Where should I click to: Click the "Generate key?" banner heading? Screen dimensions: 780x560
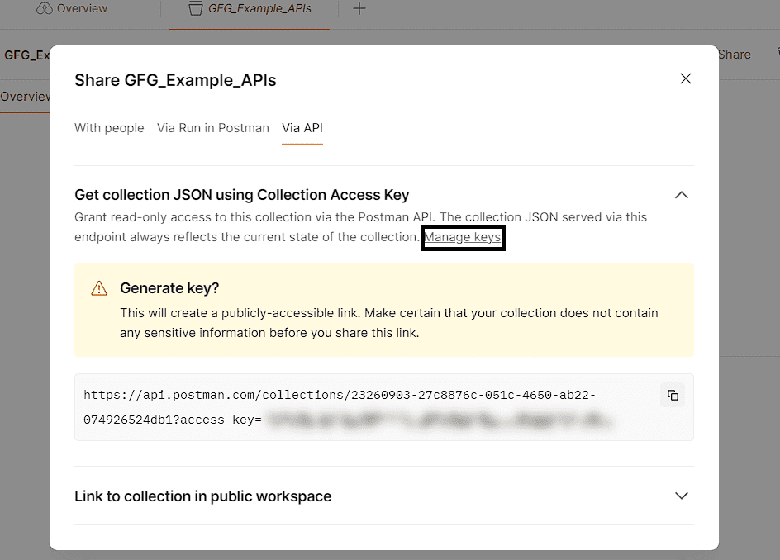[x=169, y=288]
